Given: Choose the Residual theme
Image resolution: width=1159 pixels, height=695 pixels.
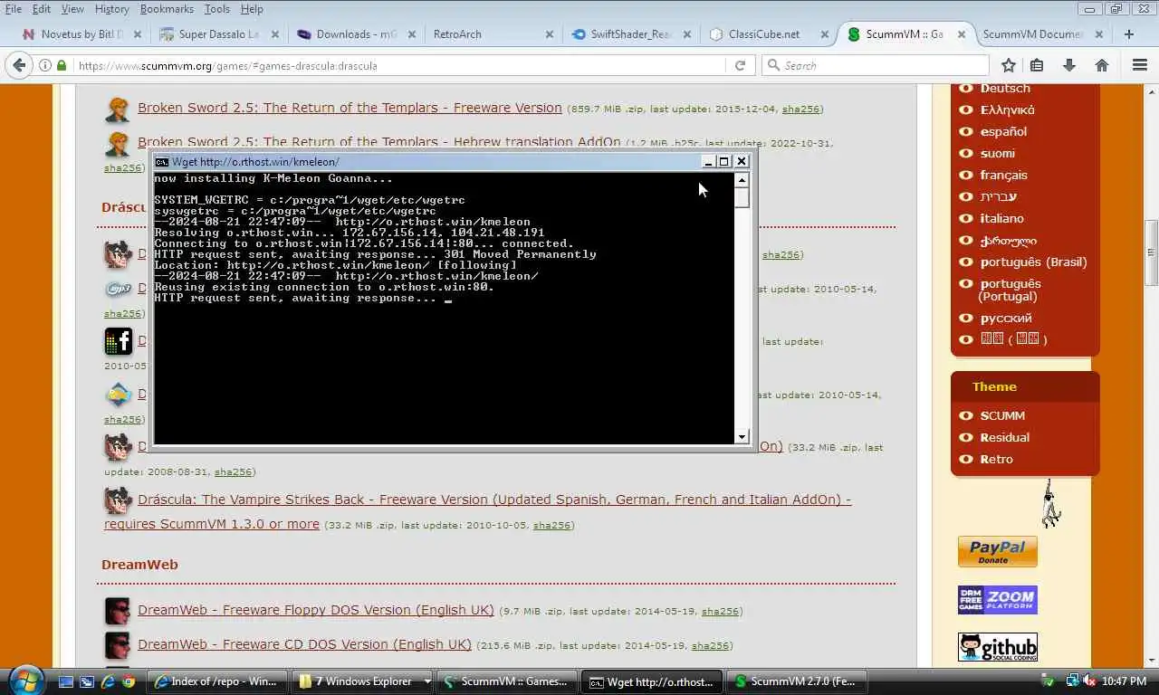Looking at the screenshot, I should pos(1005,437).
